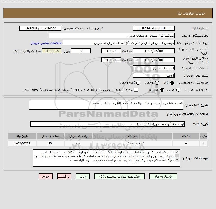The width and height of the screenshot is (216, 209).
Task: Click the نام دستگاه خریدار field
Action: click(x=112, y=36)
